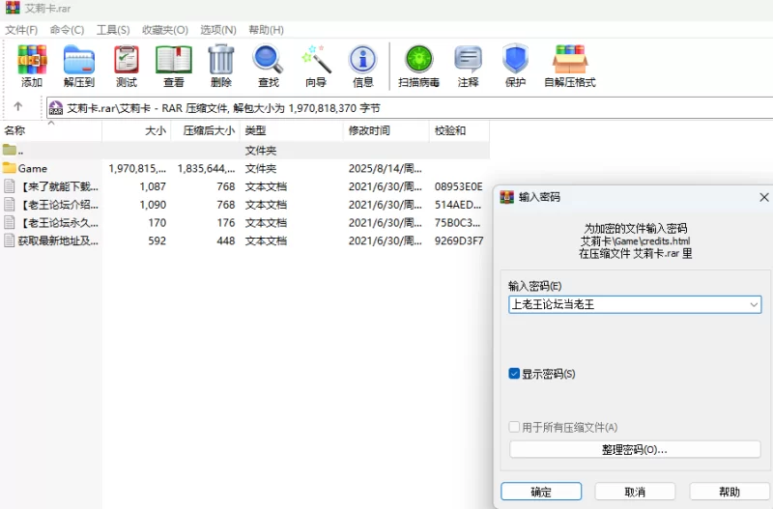
Task: Click the RAR icon in address bar
Action: 56,108
